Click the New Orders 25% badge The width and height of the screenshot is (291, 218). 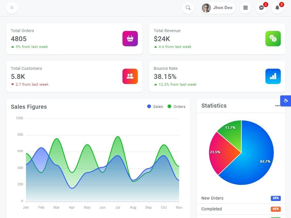276,198
